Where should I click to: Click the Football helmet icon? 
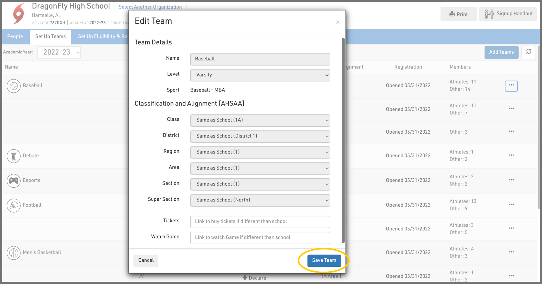14,205
